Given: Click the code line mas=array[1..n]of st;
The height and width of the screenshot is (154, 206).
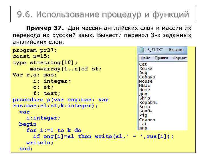Looking at the screenshot, I should (x=66, y=69).
